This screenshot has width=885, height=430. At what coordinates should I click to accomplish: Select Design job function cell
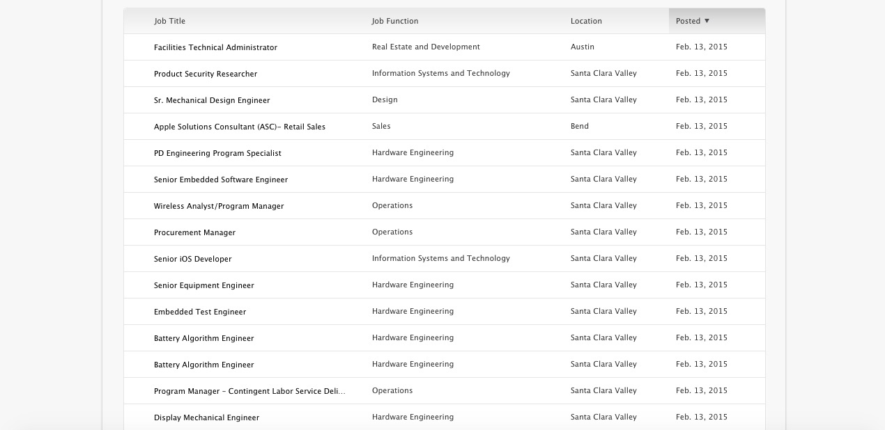point(385,99)
